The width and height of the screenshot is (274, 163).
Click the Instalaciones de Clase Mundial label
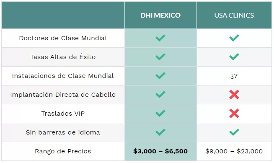tap(63, 76)
